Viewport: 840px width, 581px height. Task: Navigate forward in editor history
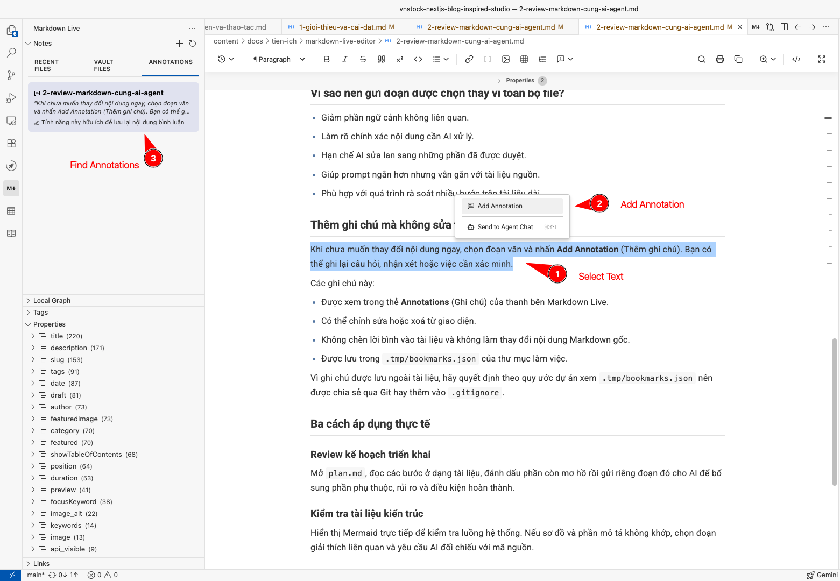tap(812, 27)
